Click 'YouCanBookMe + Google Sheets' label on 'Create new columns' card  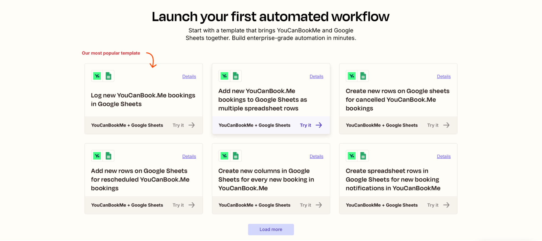(254, 205)
